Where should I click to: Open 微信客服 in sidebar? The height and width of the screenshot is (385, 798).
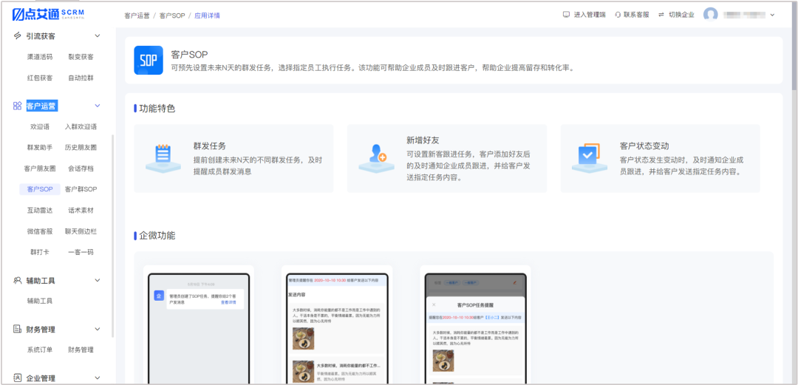tap(40, 231)
